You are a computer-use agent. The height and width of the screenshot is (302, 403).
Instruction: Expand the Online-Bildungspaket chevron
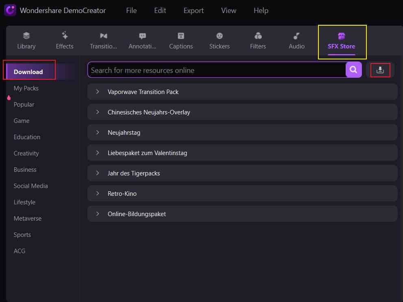pos(98,214)
